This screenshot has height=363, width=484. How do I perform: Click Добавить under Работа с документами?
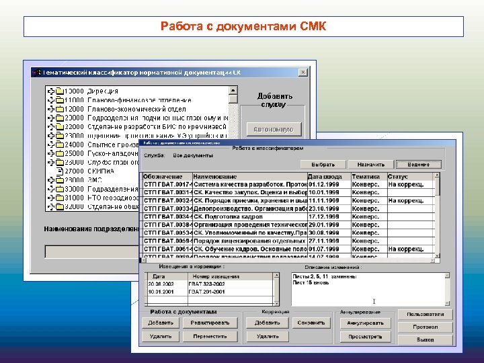(161, 323)
